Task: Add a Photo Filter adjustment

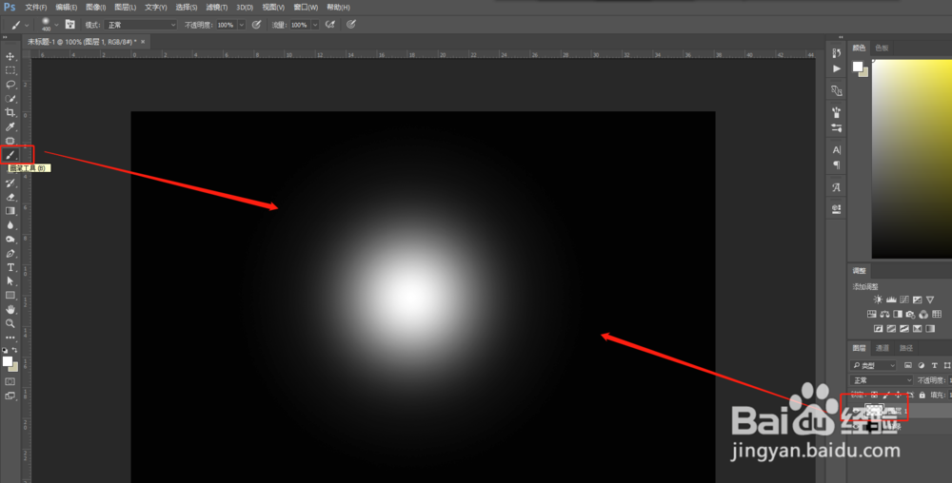Action: [x=910, y=314]
